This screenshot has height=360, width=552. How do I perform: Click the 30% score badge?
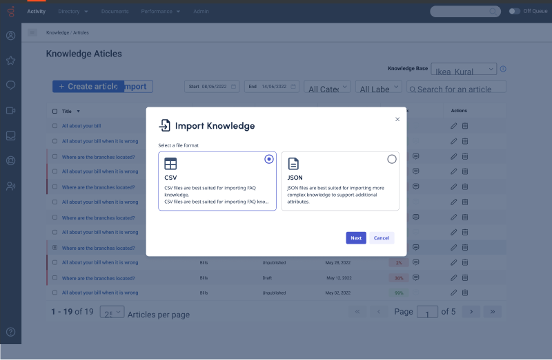point(399,278)
